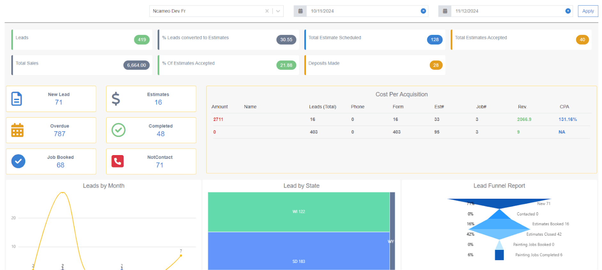Image resolution: width=602 pixels, height=270 pixels.
Task: Open the end date calendar icon
Action: pos(445,11)
